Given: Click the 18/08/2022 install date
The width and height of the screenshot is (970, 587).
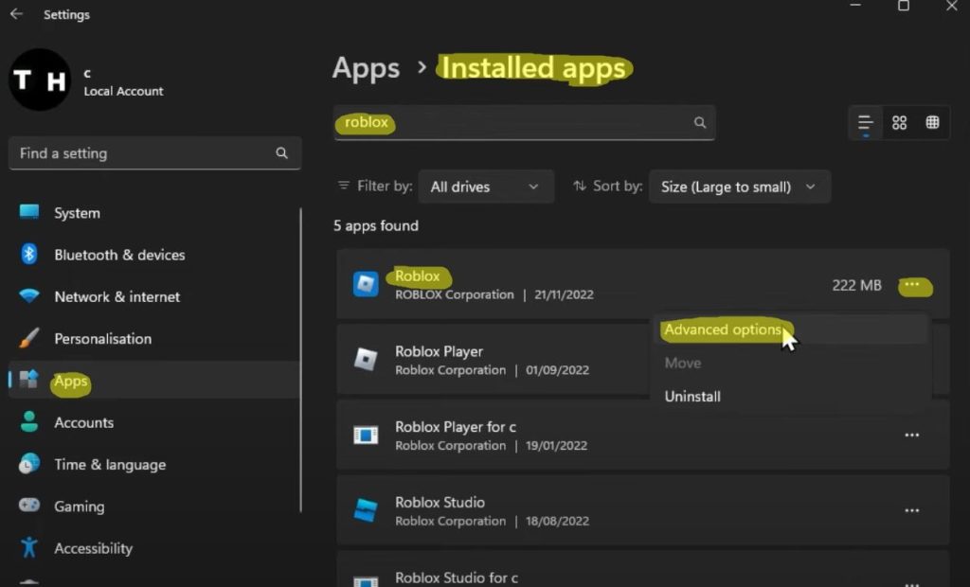Looking at the screenshot, I should click(x=557, y=521).
